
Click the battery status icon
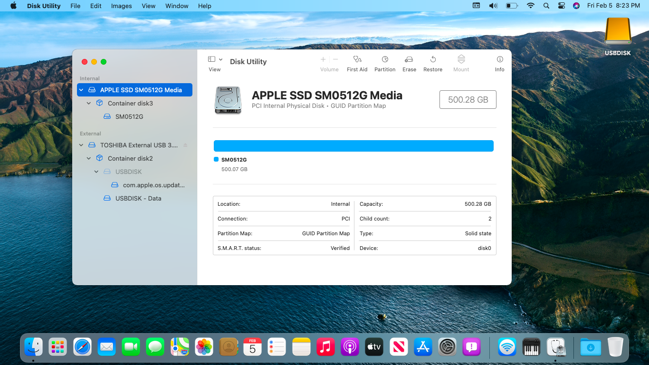[512, 6]
